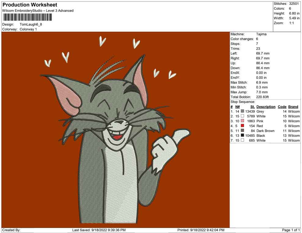Select the Pink thread color swatch

pyautogui.click(x=243, y=121)
